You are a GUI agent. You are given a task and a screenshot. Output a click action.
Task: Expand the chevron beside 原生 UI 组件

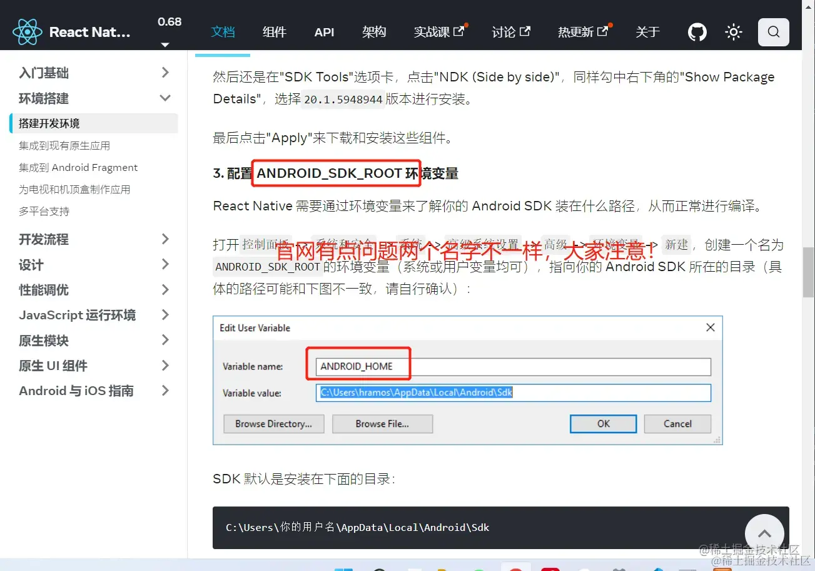coord(165,366)
